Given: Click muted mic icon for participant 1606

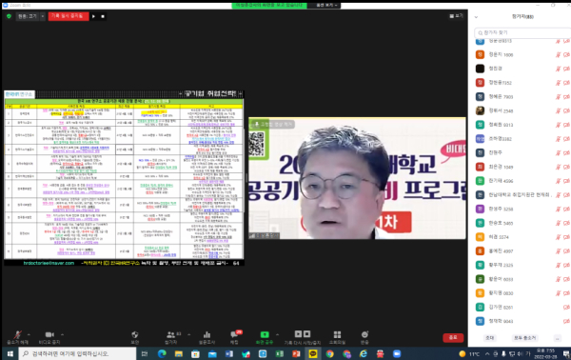Looking at the screenshot, I should (x=558, y=54).
